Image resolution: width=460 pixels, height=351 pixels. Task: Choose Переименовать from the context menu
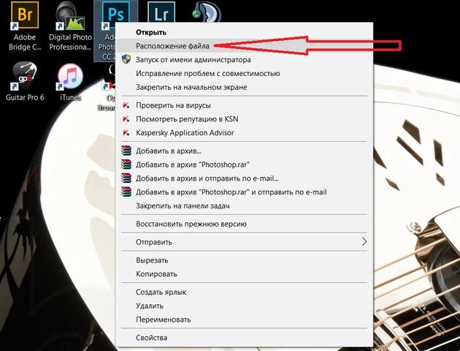tap(245, 320)
